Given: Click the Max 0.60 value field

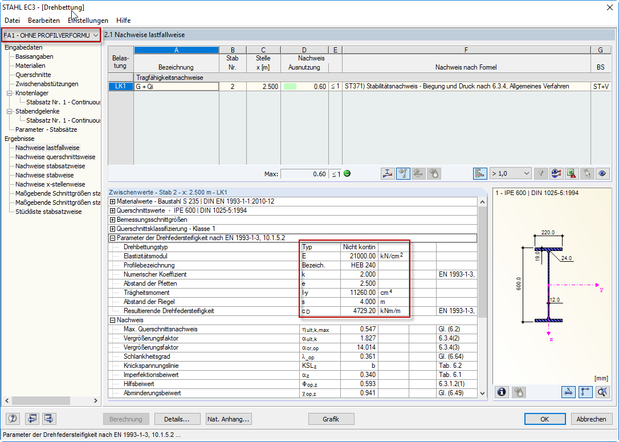Looking at the screenshot, I should (x=304, y=174).
